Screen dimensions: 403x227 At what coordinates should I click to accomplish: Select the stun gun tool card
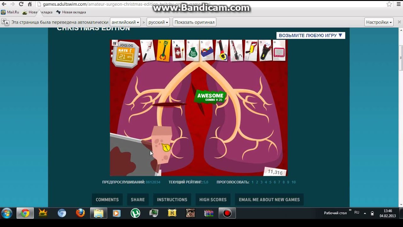pos(265,50)
